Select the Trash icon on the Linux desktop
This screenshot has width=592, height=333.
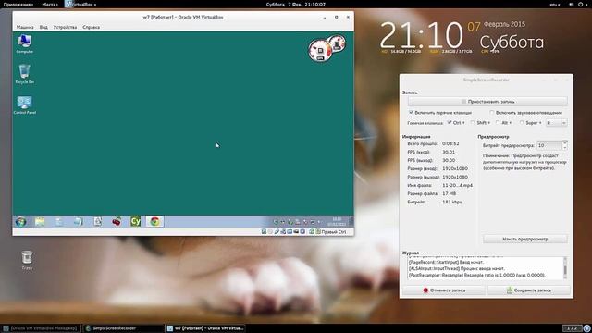tap(27, 260)
